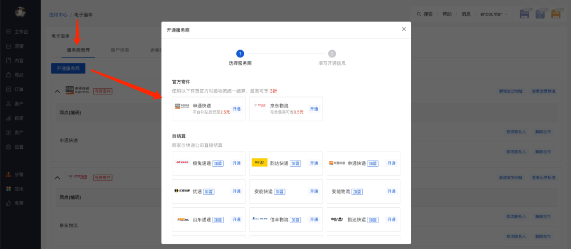Click step 1 选择服务商
This screenshot has height=249, width=571.
tap(240, 58)
